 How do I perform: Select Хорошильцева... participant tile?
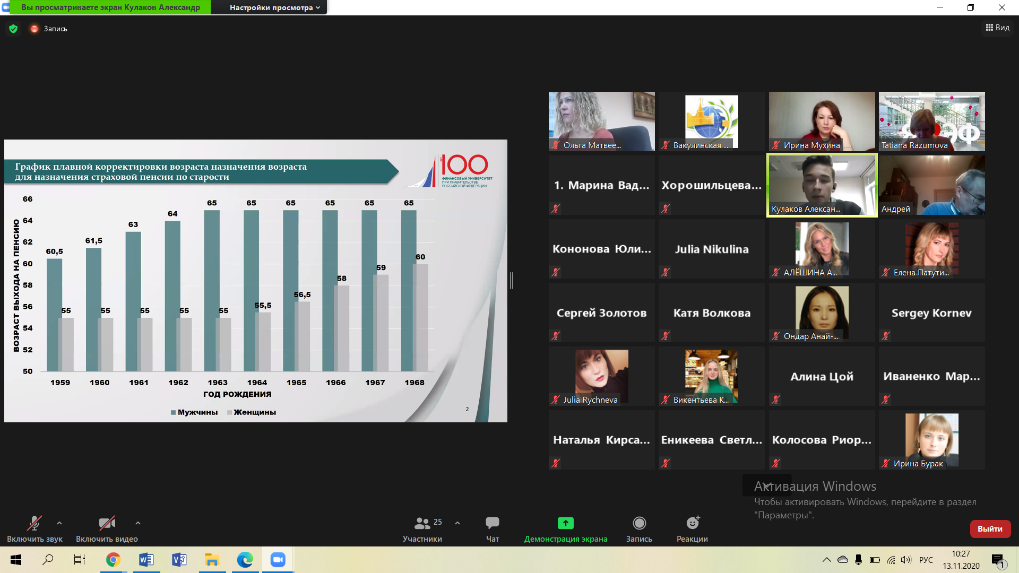coord(712,185)
